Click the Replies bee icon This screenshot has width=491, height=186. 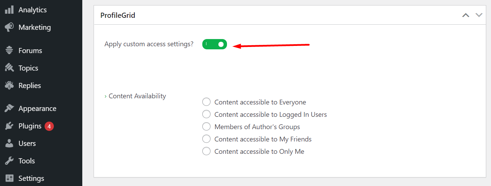pos(9,85)
